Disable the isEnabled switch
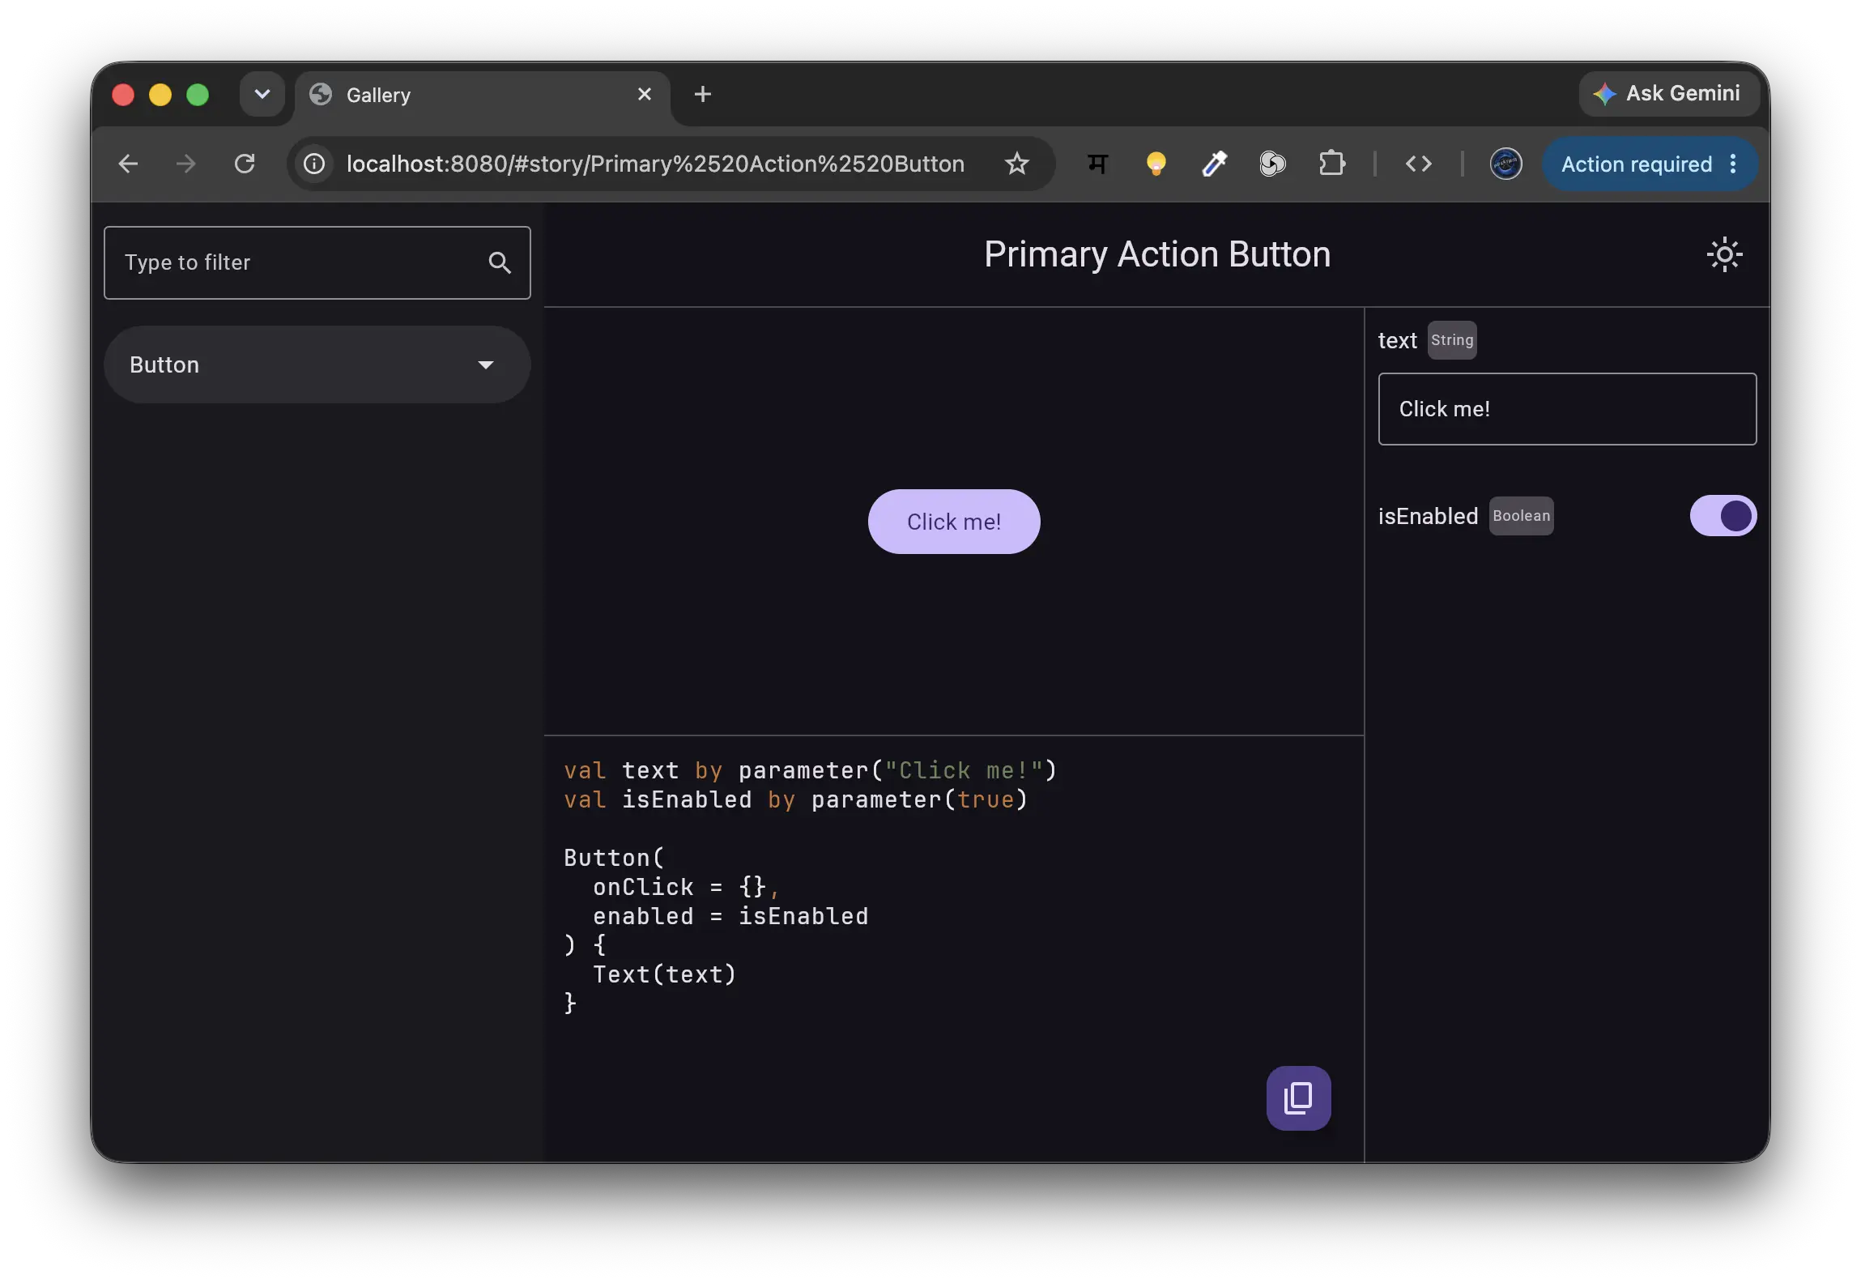1861x1283 pixels. coord(1723,516)
